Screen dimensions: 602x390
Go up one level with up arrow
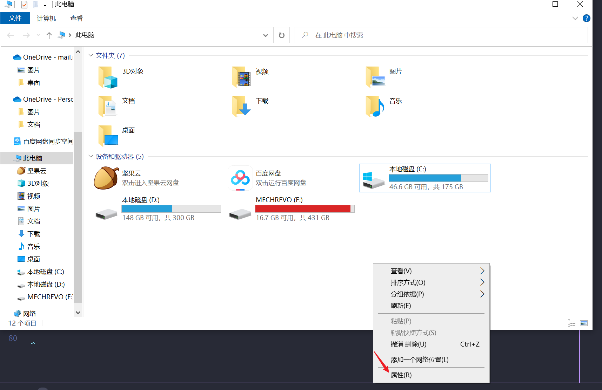point(49,35)
